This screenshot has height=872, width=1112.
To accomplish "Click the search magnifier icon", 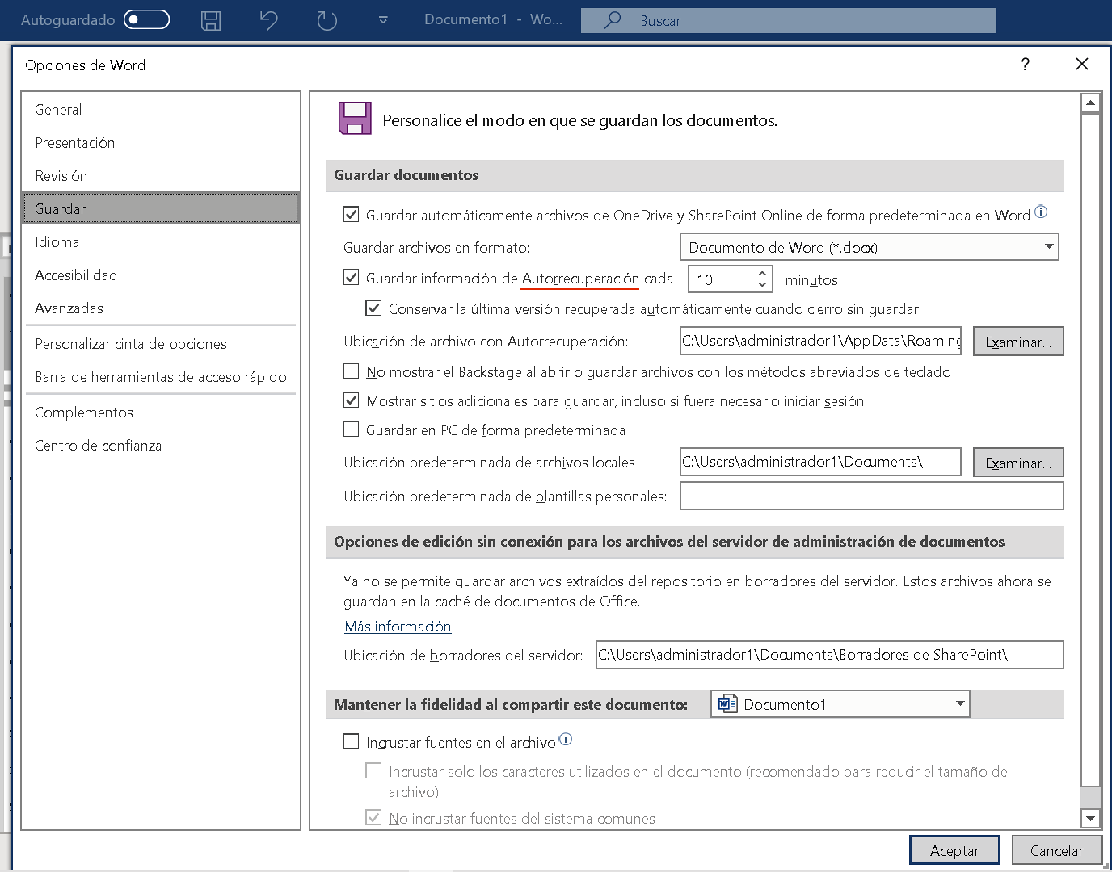I will [613, 20].
